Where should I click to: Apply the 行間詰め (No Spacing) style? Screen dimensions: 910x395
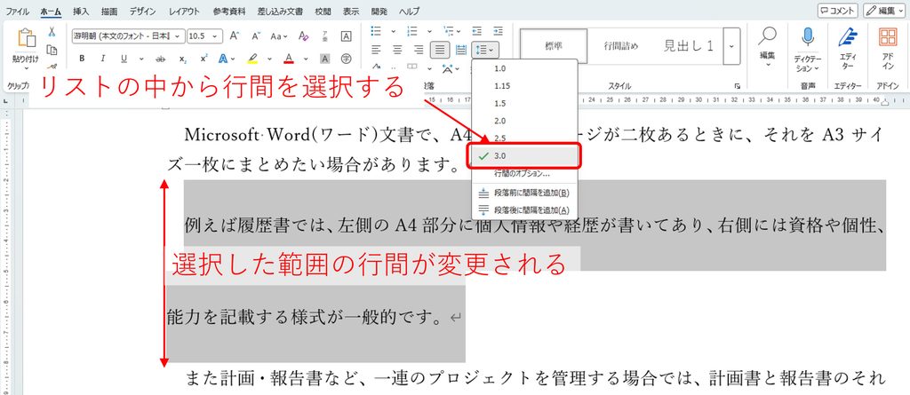[621, 46]
